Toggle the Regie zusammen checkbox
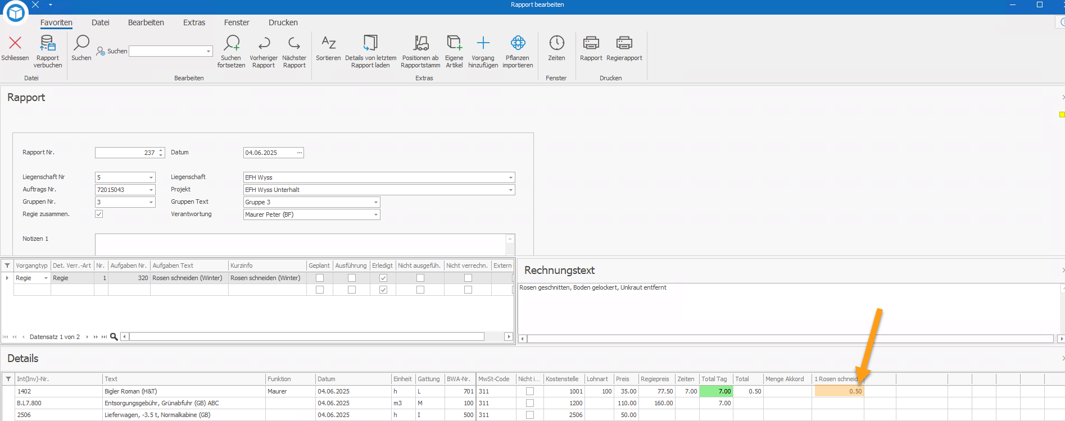Viewport: 1065px width, 421px height. tap(99, 214)
